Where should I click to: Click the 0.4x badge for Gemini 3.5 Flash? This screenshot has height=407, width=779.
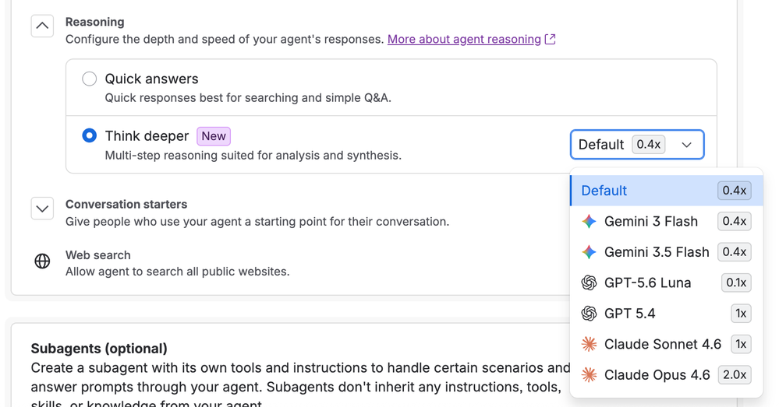click(735, 252)
